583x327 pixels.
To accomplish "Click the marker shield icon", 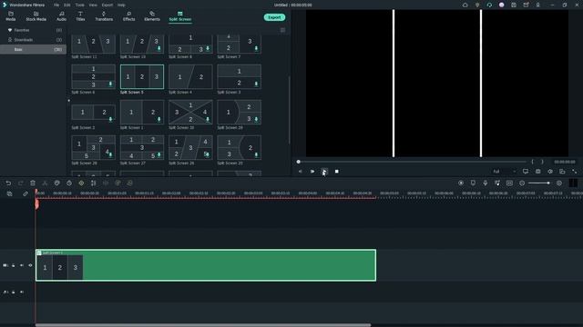I will 473,183.
